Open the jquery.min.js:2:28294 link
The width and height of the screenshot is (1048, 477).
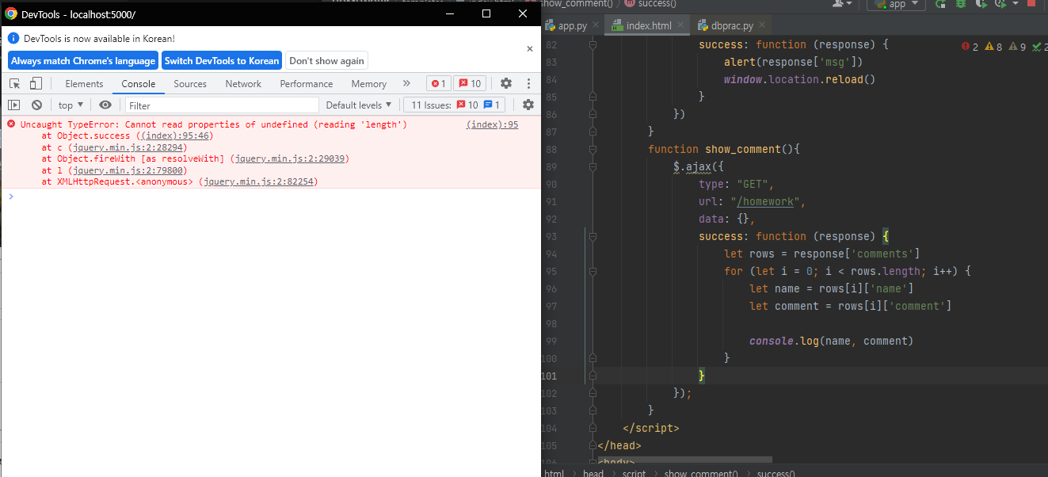point(129,147)
